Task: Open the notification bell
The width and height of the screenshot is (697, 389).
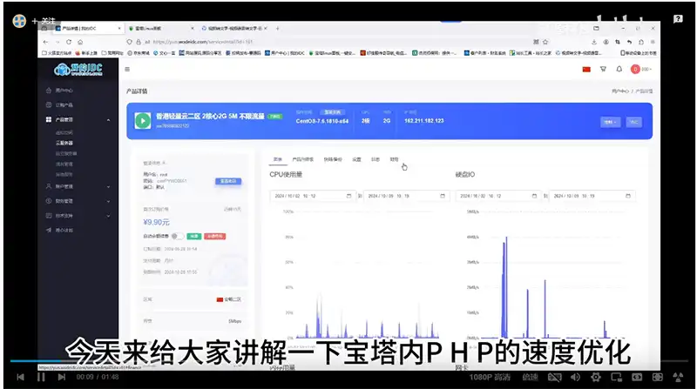Action: point(619,69)
